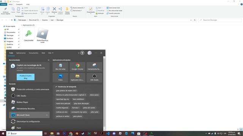
Task: Expand Microsoft Store entry arrow
Action: point(47,115)
